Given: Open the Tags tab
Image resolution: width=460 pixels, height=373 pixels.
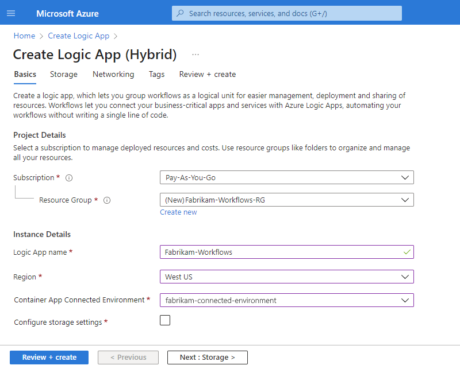Looking at the screenshot, I should click(x=156, y=74).
